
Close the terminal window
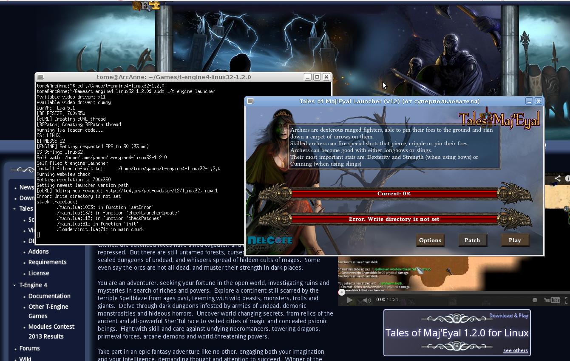pyautogui.click(x=326, y=77)
